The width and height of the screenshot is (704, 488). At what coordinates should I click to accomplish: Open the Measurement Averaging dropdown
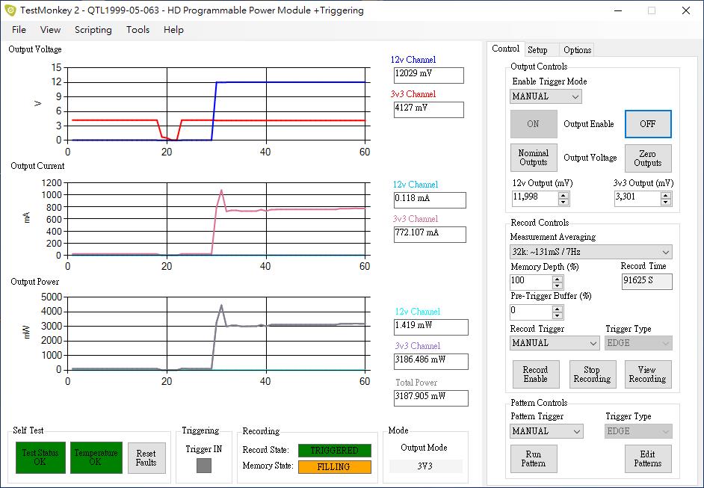(591, 252)
